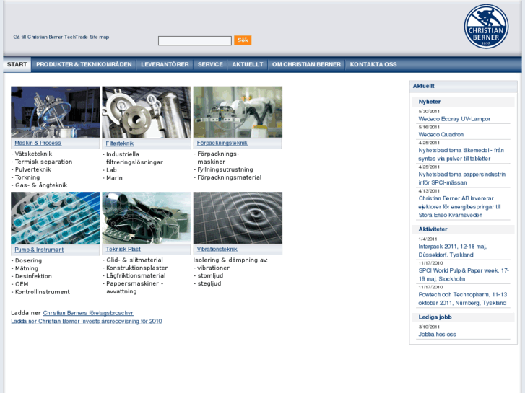Click the stomljud list entry
525x393 pixels.
pos(210,275)
